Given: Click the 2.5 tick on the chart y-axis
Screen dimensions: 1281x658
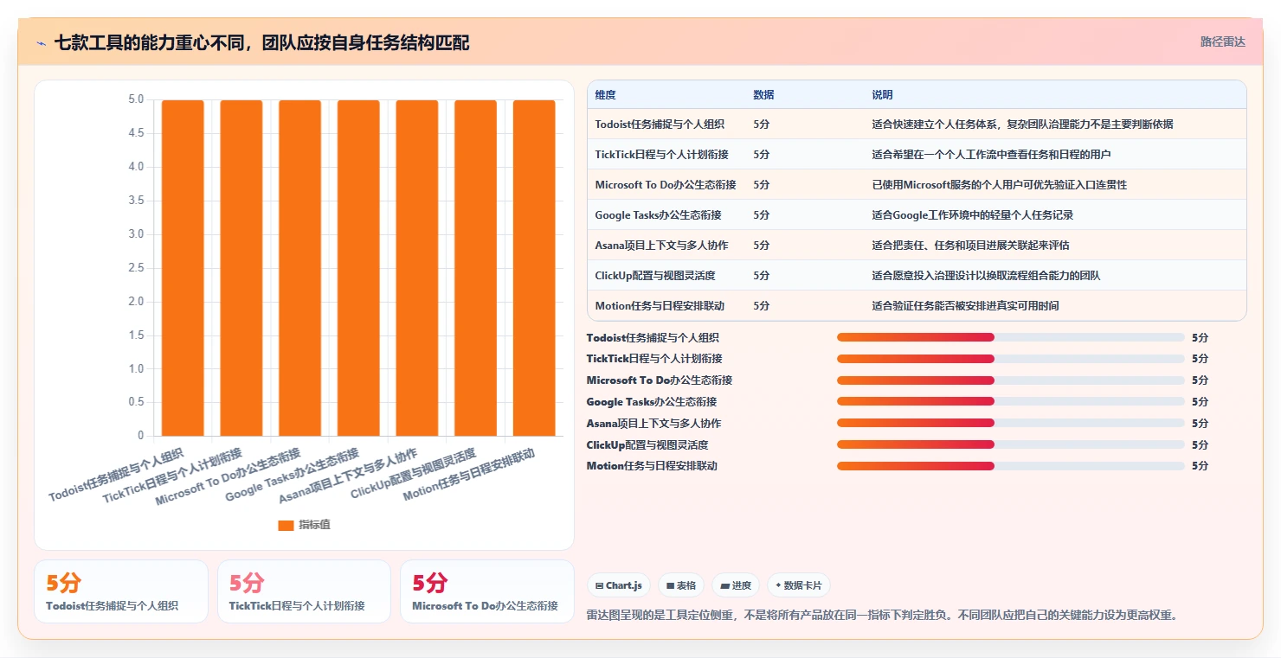Looking at the screenshot, I should click(136, 268).
